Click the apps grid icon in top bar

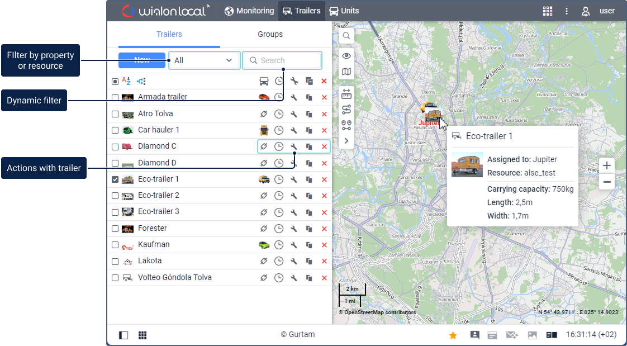tap(547, 11)
